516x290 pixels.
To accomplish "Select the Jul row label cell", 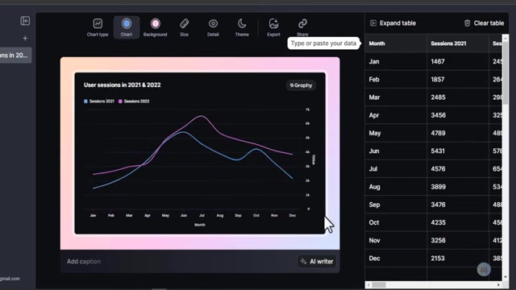I will point(396,168).
